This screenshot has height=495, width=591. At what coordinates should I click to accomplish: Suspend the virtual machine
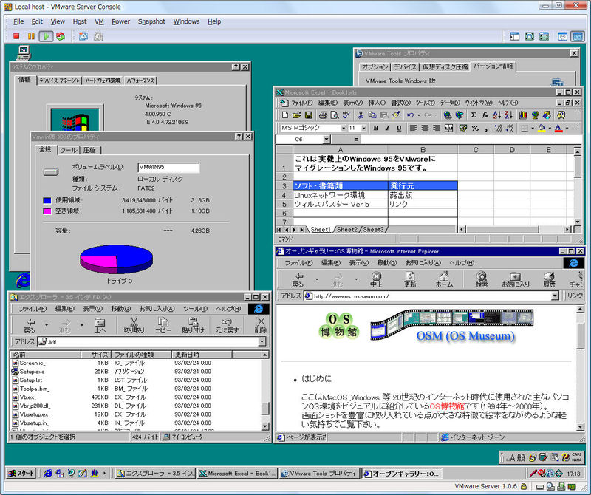31,36
